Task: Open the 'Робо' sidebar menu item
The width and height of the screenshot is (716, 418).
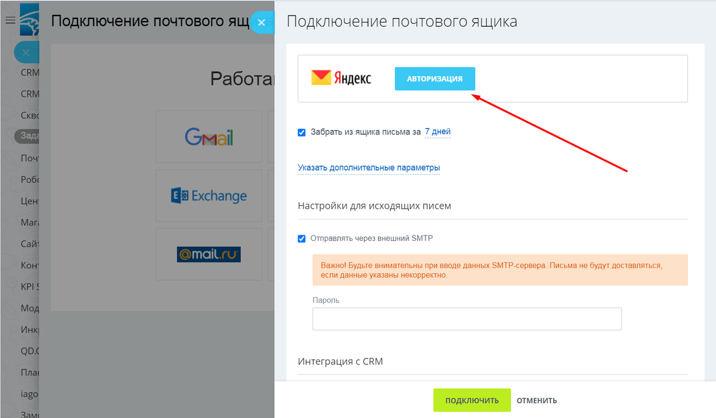Action: (x=30, y=180)
